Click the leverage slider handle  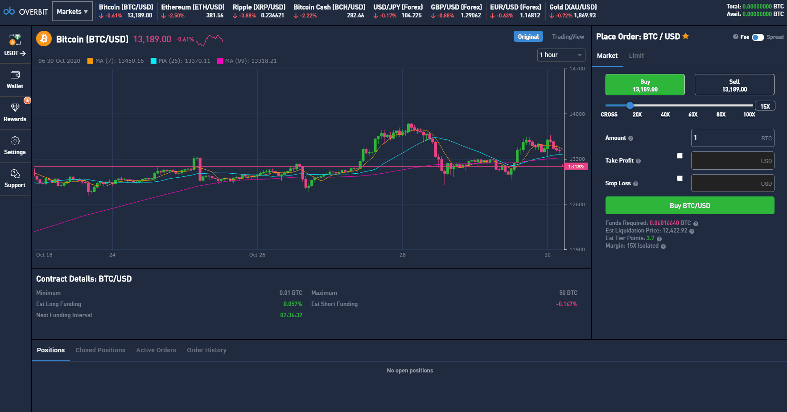coord(630,106)
